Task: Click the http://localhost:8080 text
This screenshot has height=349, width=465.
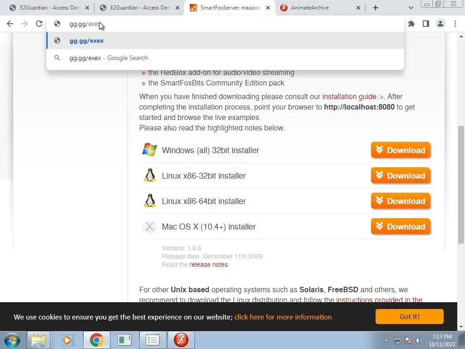Action: [x=359, y=107]
